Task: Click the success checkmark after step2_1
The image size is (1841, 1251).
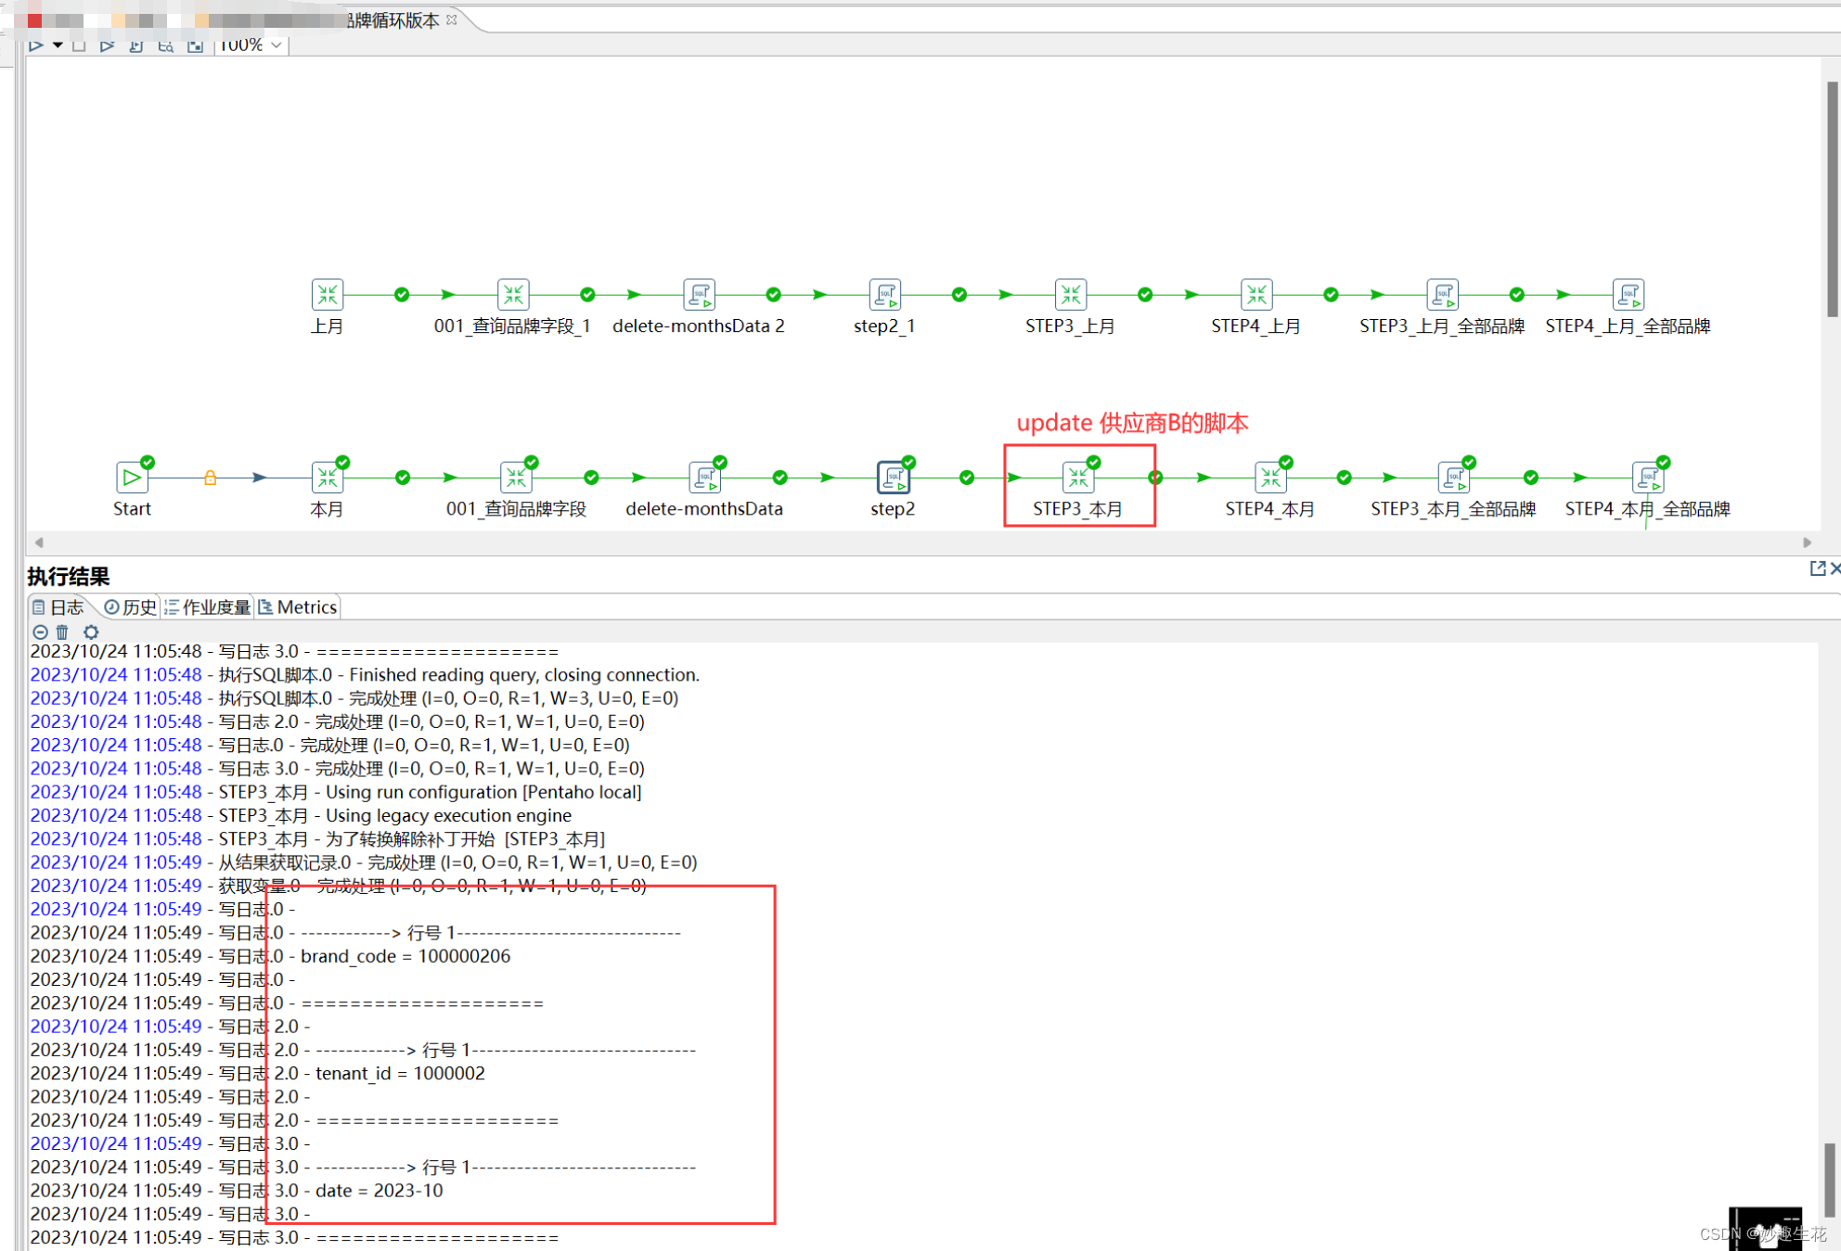Action: pos(958,294)
